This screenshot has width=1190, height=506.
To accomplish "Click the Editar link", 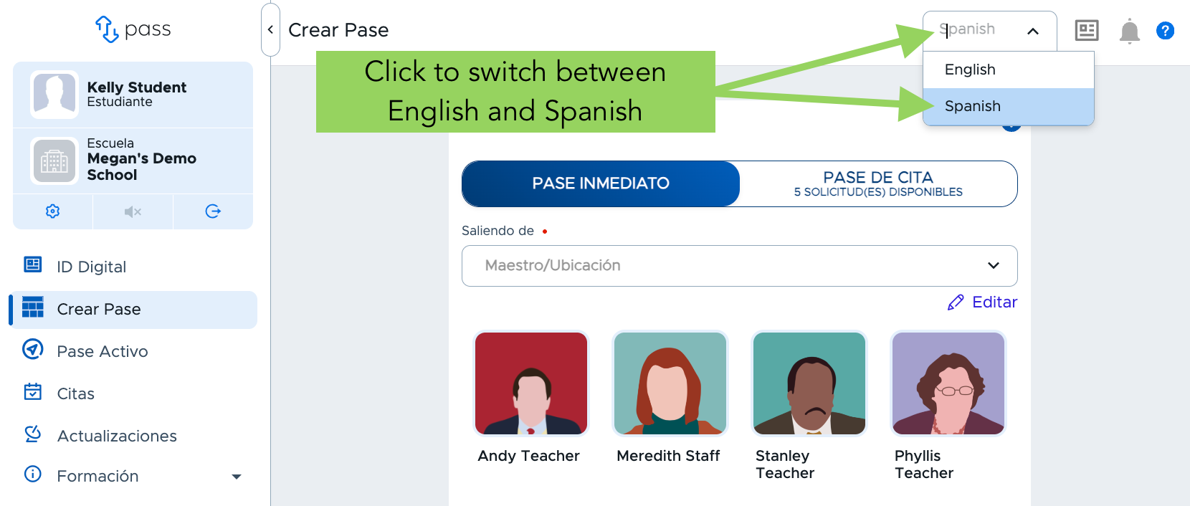I will [982, 302].
